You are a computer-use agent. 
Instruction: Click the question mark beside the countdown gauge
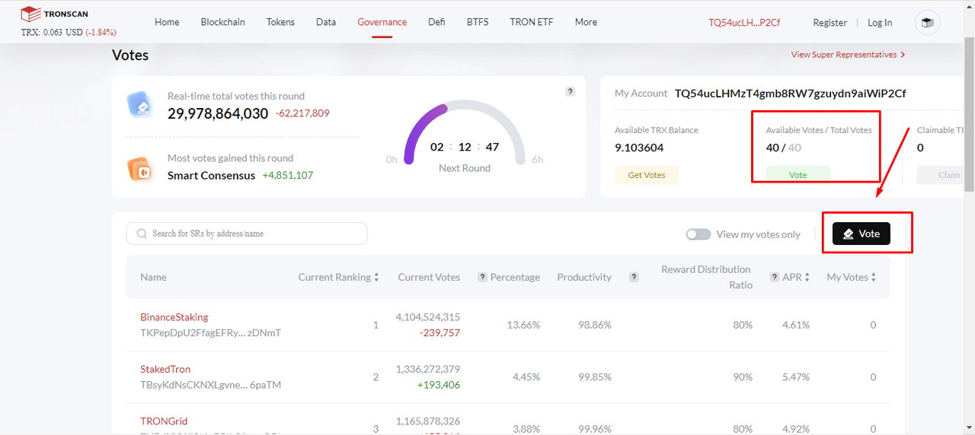pos(570,91)
